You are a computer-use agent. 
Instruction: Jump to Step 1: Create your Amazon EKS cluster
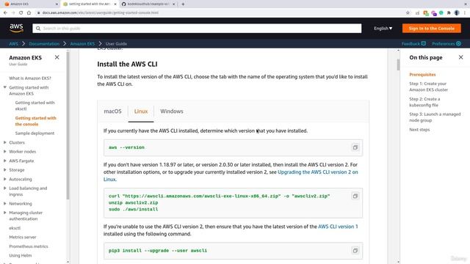[429, 87]
